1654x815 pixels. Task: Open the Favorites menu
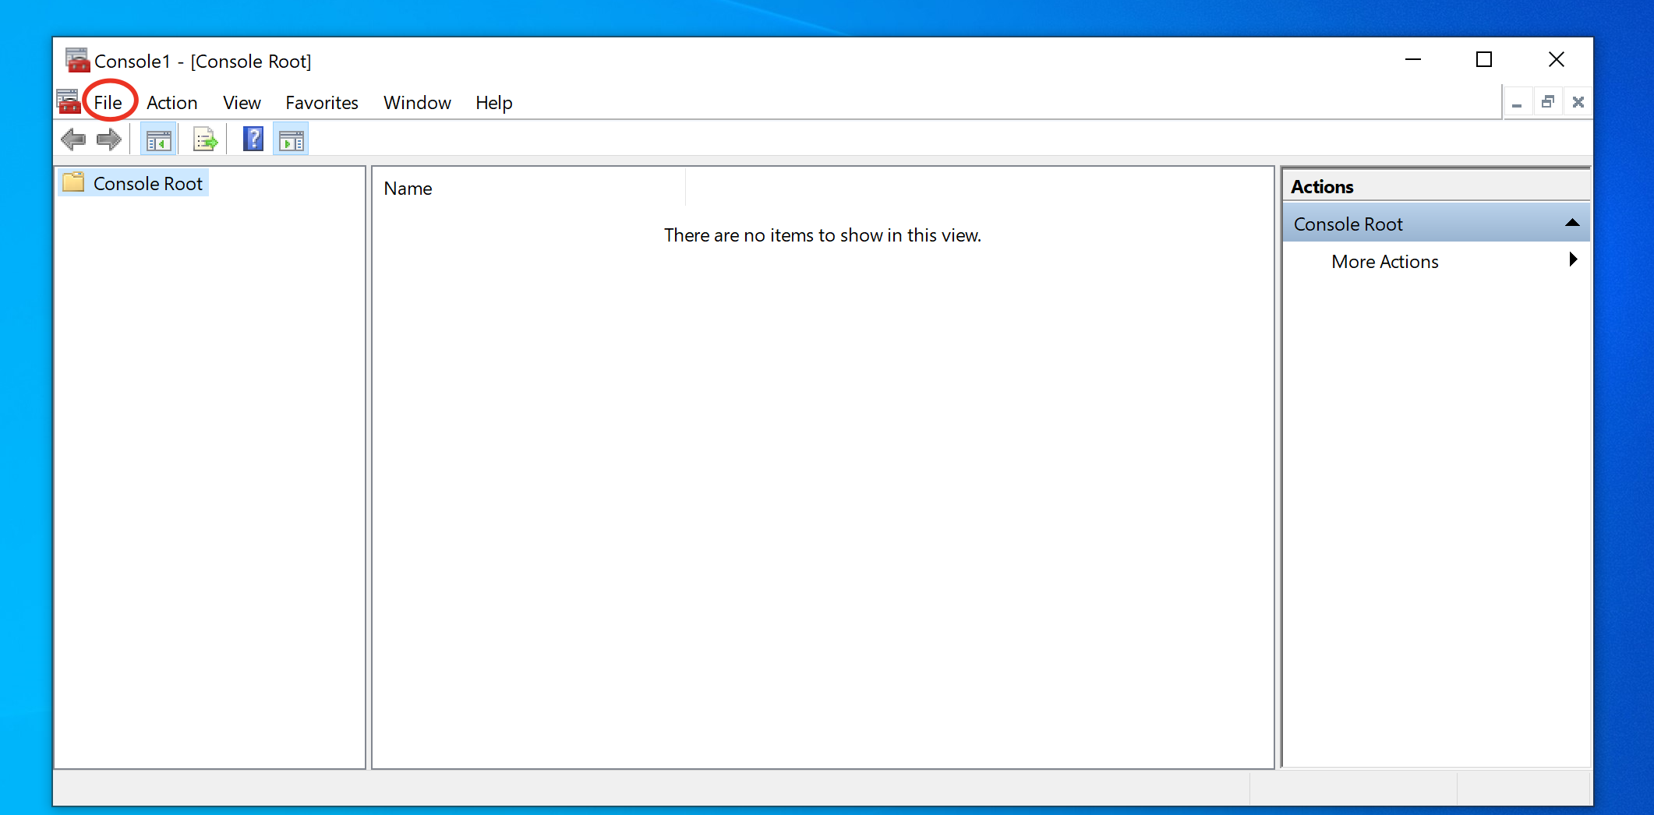321,103
